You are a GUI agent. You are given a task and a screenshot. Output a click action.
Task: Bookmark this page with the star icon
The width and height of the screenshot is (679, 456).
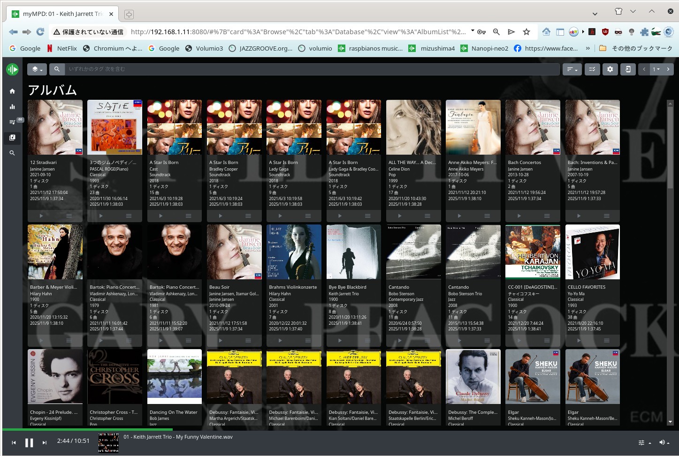526,32
